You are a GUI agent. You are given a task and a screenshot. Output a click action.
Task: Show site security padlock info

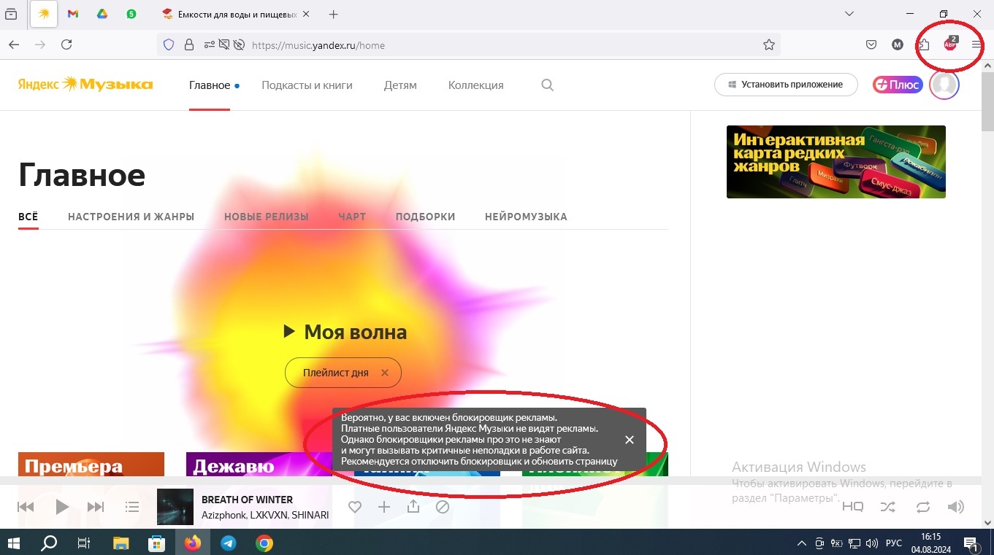tap(189, 44)
